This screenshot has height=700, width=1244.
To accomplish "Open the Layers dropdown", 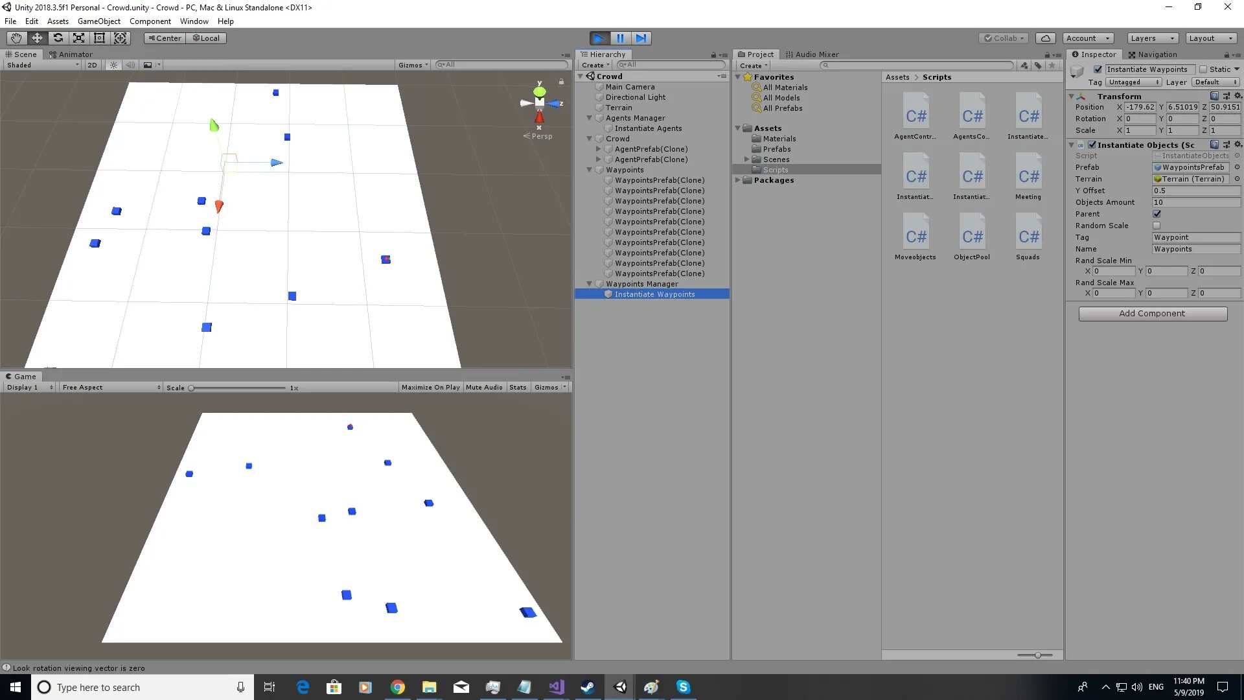I will tap(1152, 38).
